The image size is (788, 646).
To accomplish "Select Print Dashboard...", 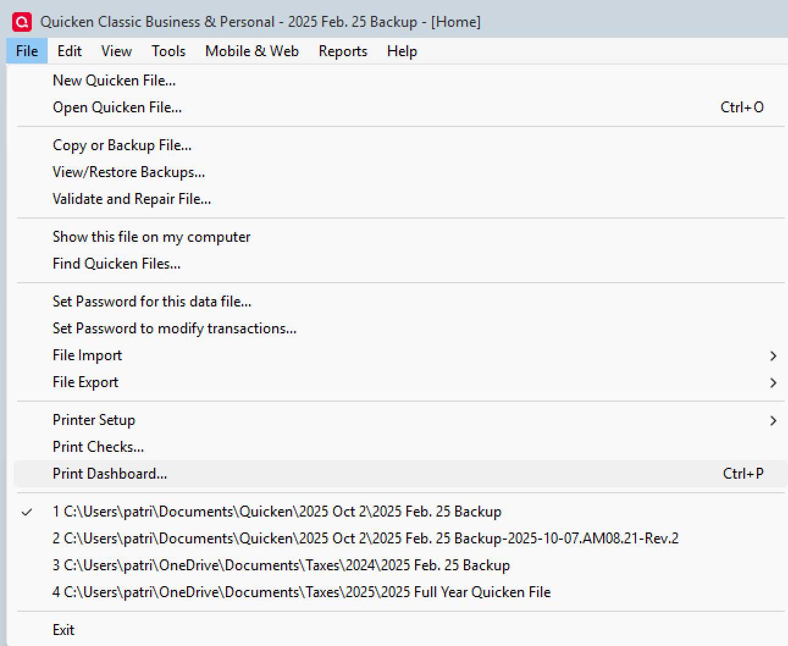I will 400,474.
